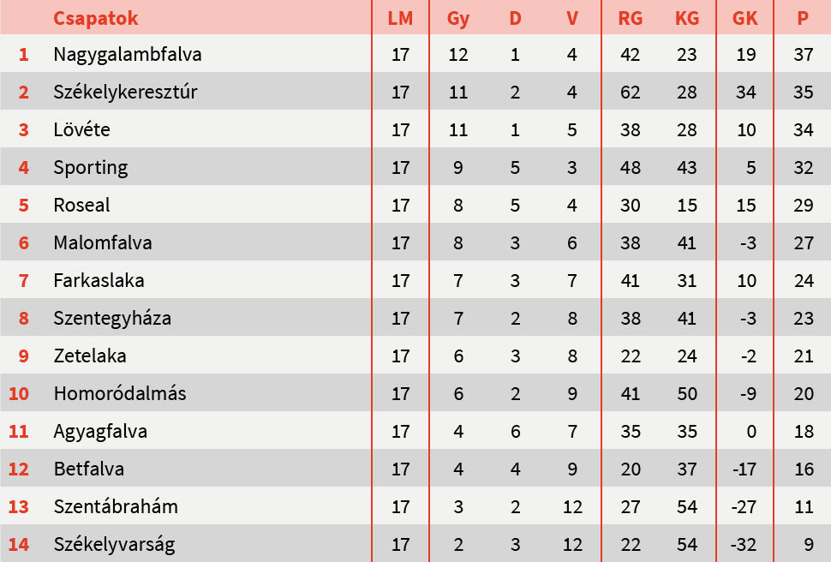Click Nagygalambfalva's 37 points cell
The height and width of the screenshot is (562, 831).
803,55
